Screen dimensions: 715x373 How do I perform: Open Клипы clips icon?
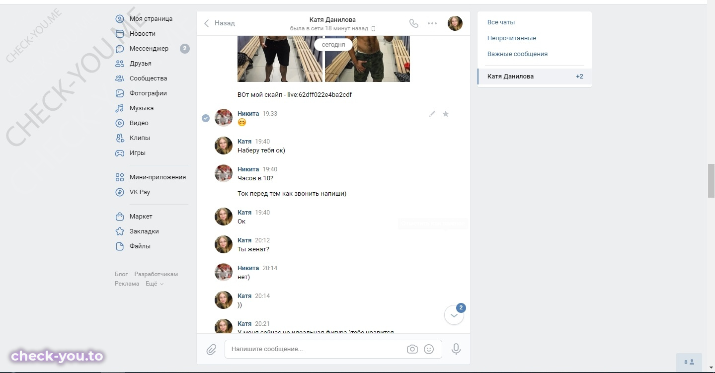(120, 138)
